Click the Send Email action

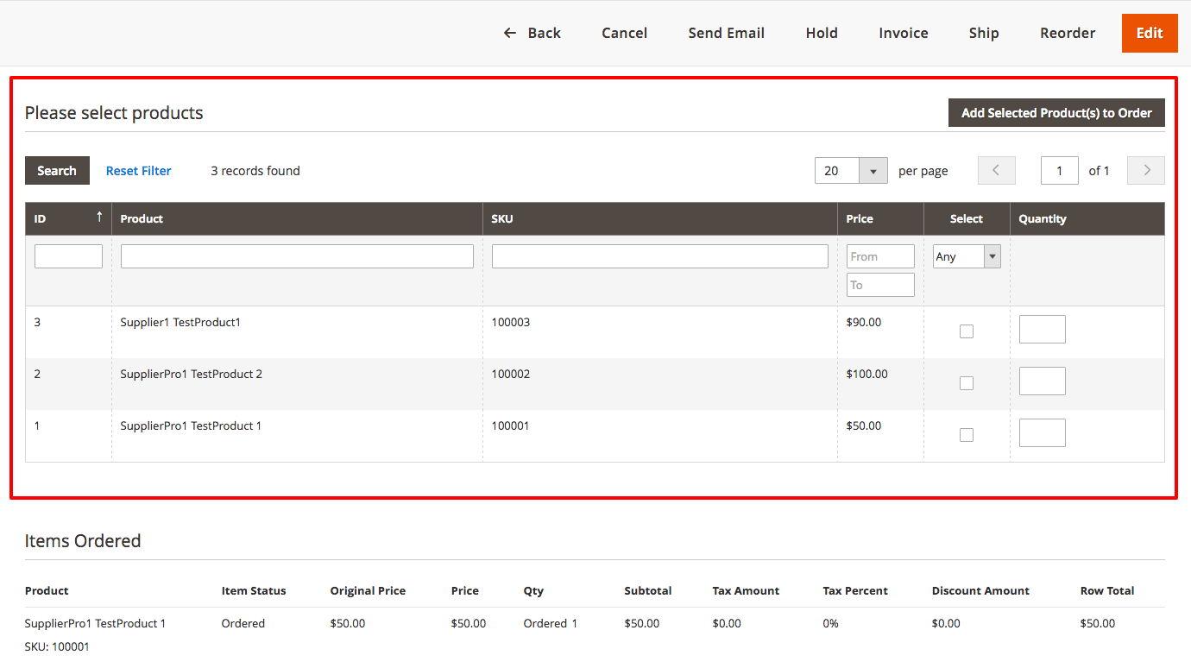726,33
